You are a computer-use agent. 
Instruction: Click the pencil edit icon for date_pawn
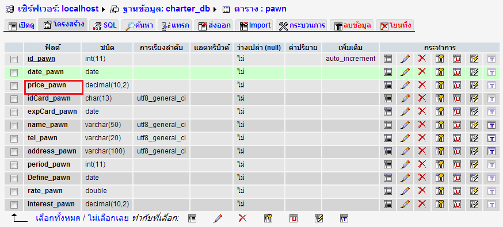click(405, 72)
